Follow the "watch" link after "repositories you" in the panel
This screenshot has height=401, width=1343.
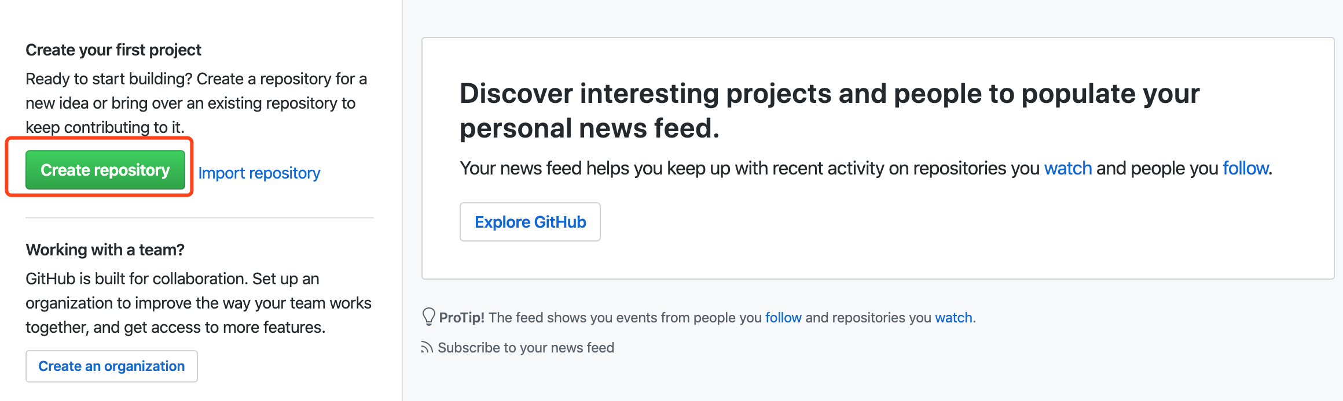[x=1067, y=168]
